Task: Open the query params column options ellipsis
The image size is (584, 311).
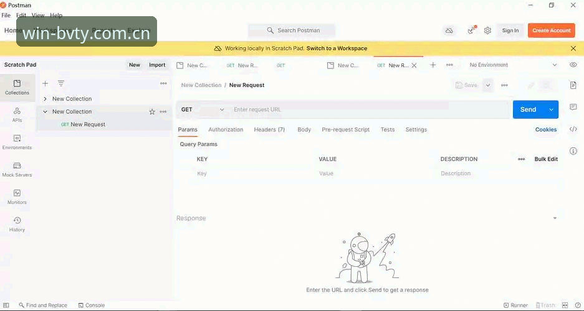Action: pyautogui.click(x=522, y=159)
